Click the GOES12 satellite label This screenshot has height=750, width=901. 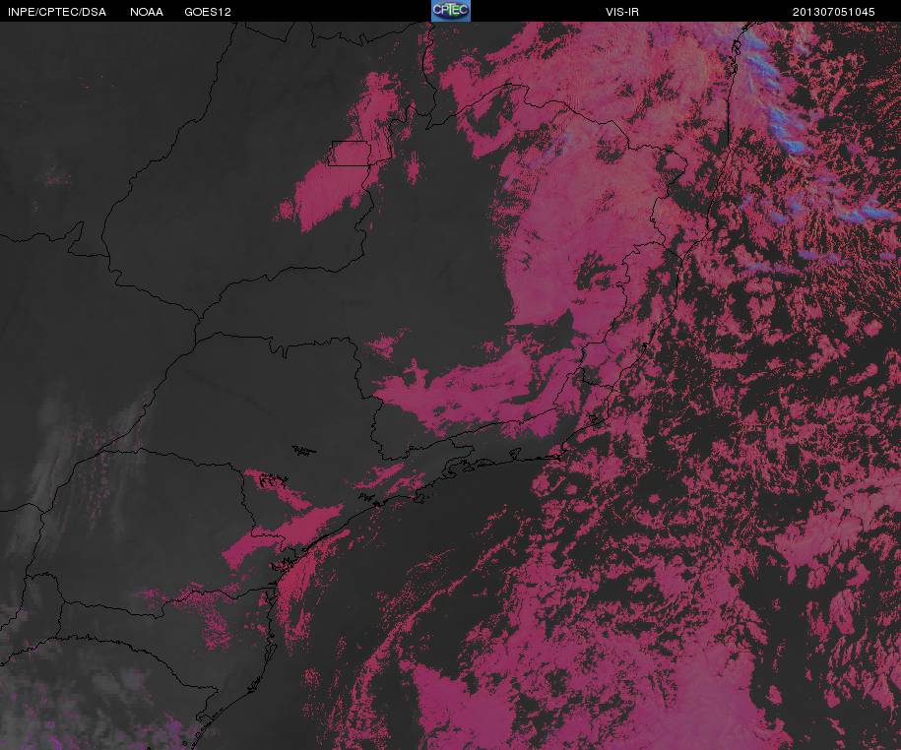208,12
